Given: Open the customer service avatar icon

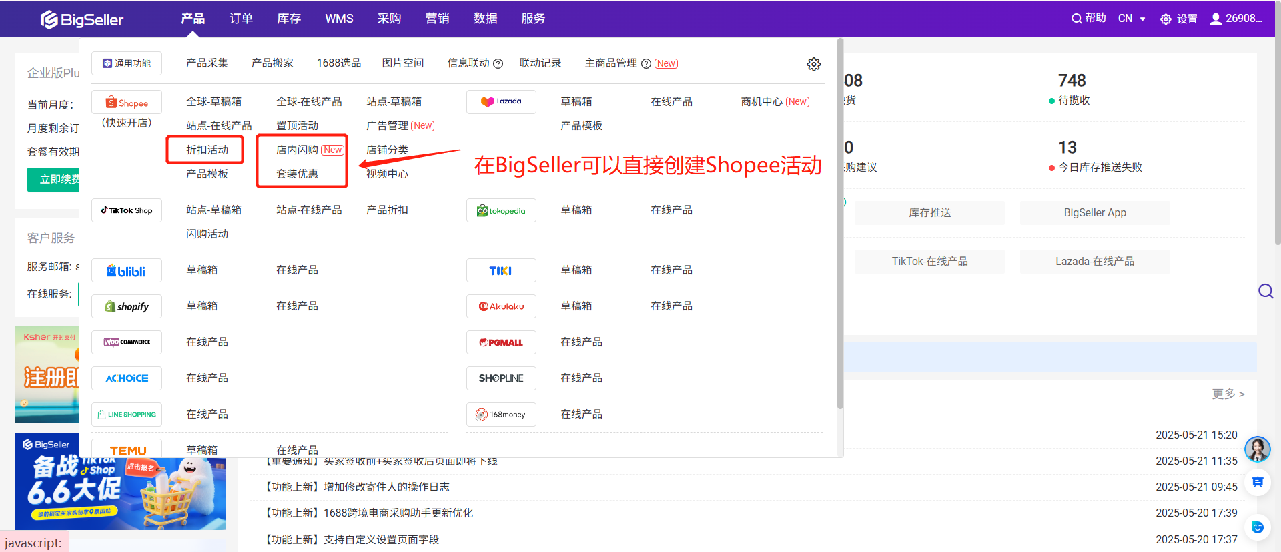Looking at the screenshot, I should 1257,449.
